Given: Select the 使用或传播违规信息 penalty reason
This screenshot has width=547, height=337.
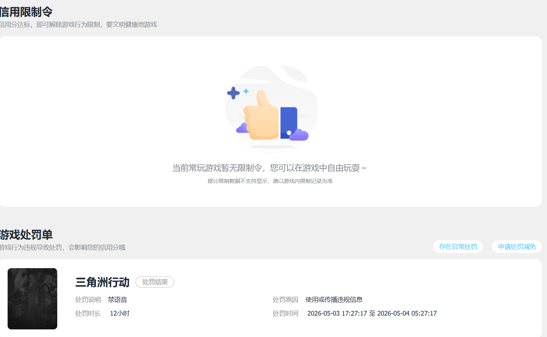Looking at the screenshot, I should (334, 300).
